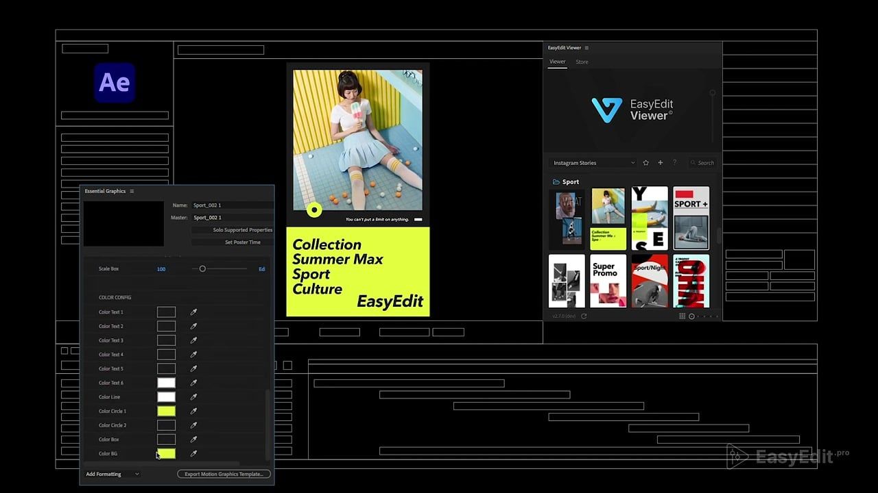This screenshot has width=878, height=493.
Task: Click Export Motion Graphics Template button
Action: point(224,474)
